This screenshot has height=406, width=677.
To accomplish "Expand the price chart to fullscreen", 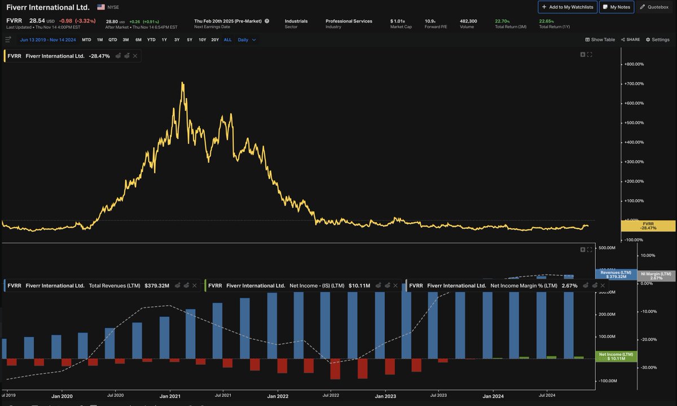I will 590,54.
